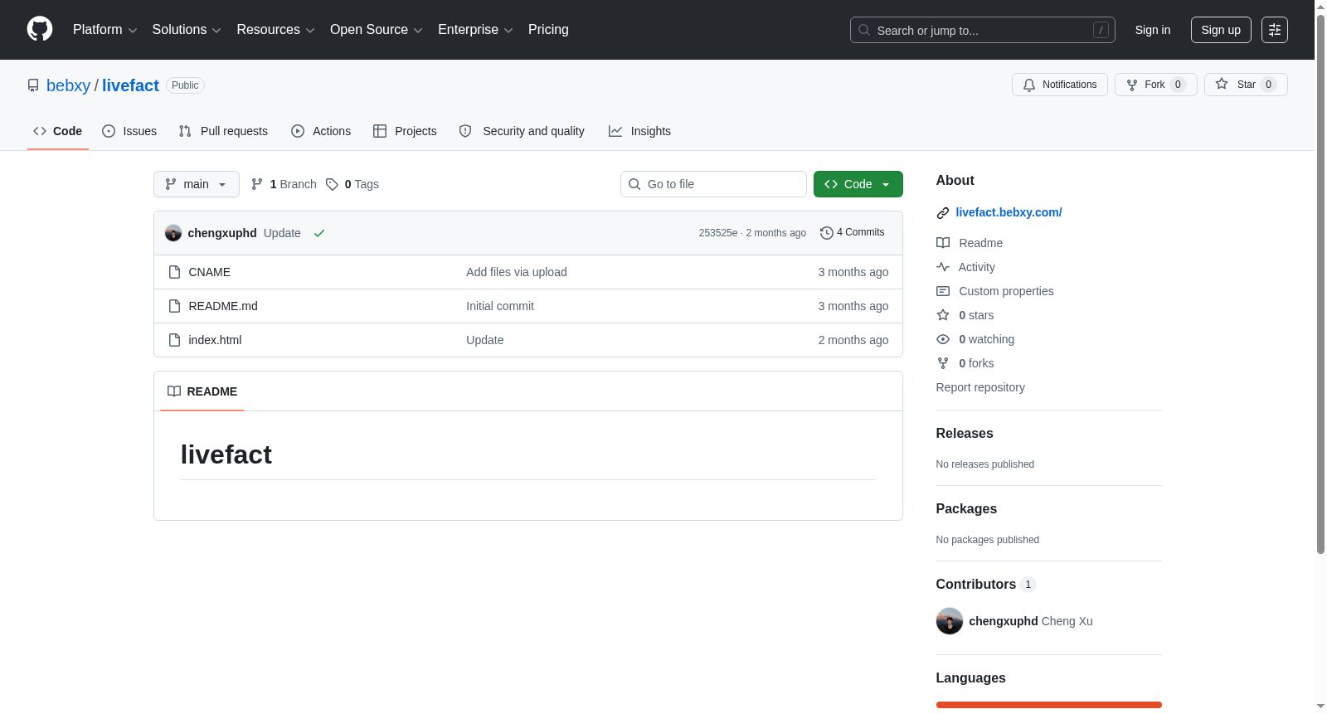Viewport: 1327px width, 714px height.
Task: Click the pulse icon beside Activity
Action: (943, 267)
